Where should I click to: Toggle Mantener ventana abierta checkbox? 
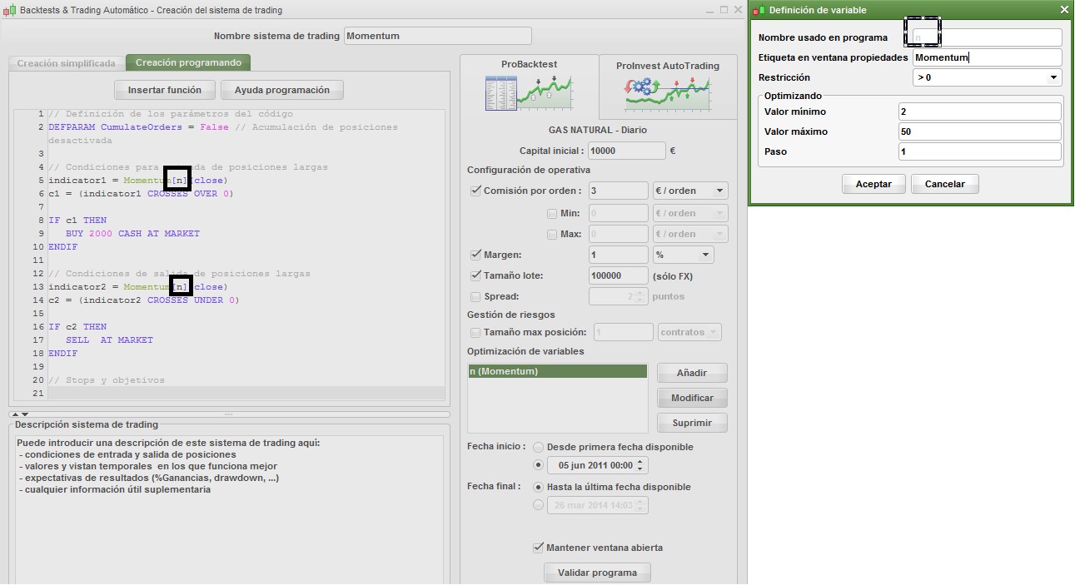click(538, 548)
